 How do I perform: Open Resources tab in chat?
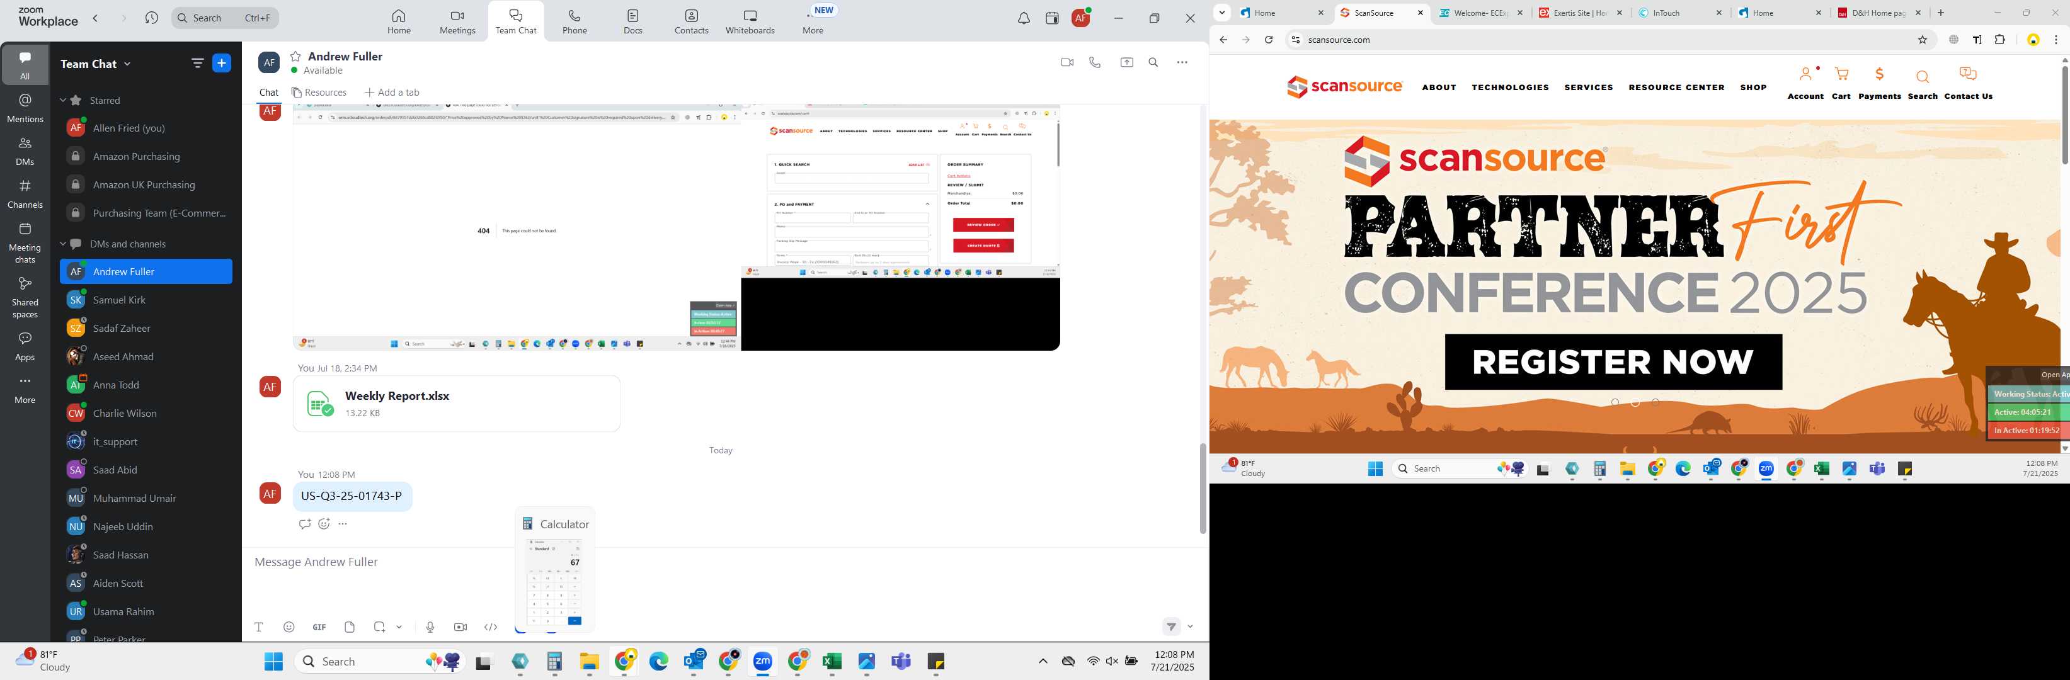(319, 93)
